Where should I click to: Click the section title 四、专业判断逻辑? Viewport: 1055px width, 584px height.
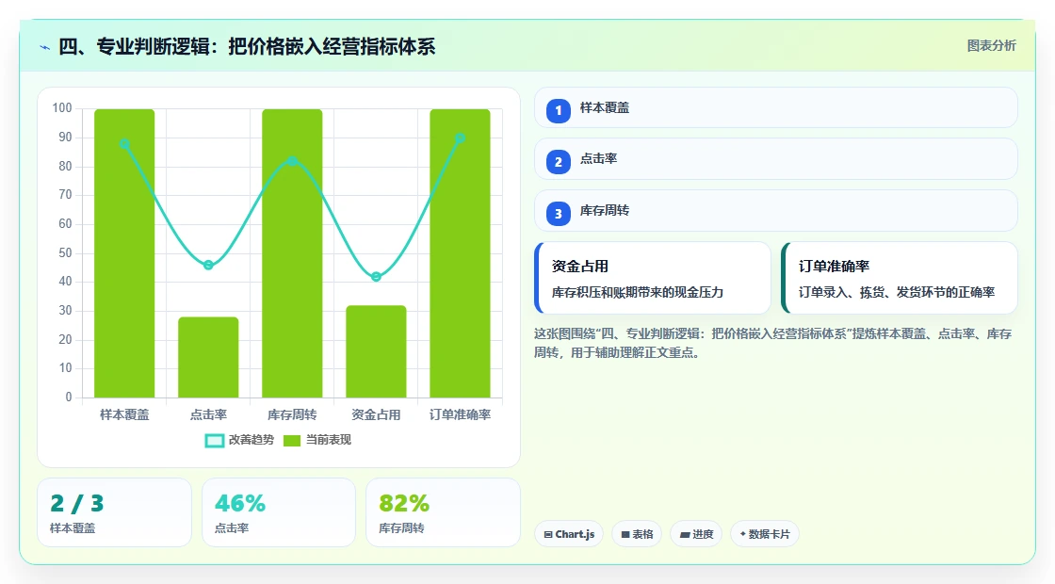247,47
